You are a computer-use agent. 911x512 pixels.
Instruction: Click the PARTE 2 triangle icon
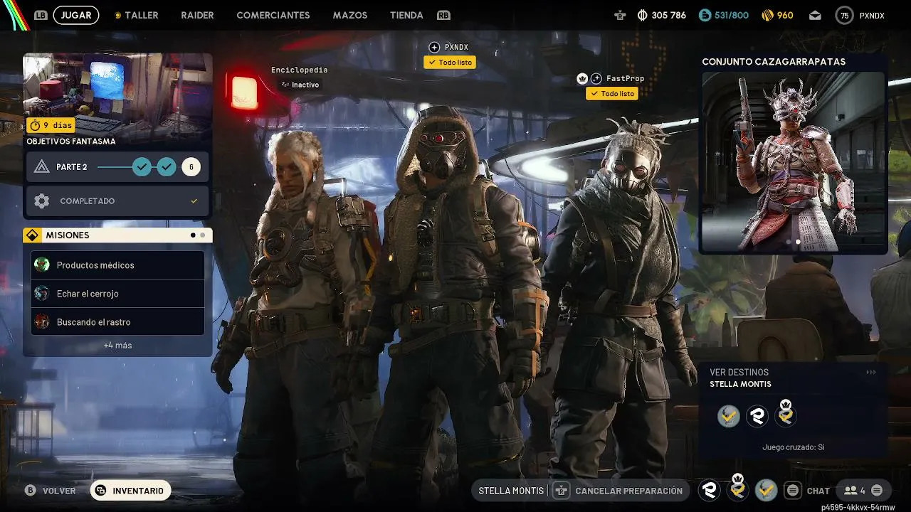click(x=42, y=166)
